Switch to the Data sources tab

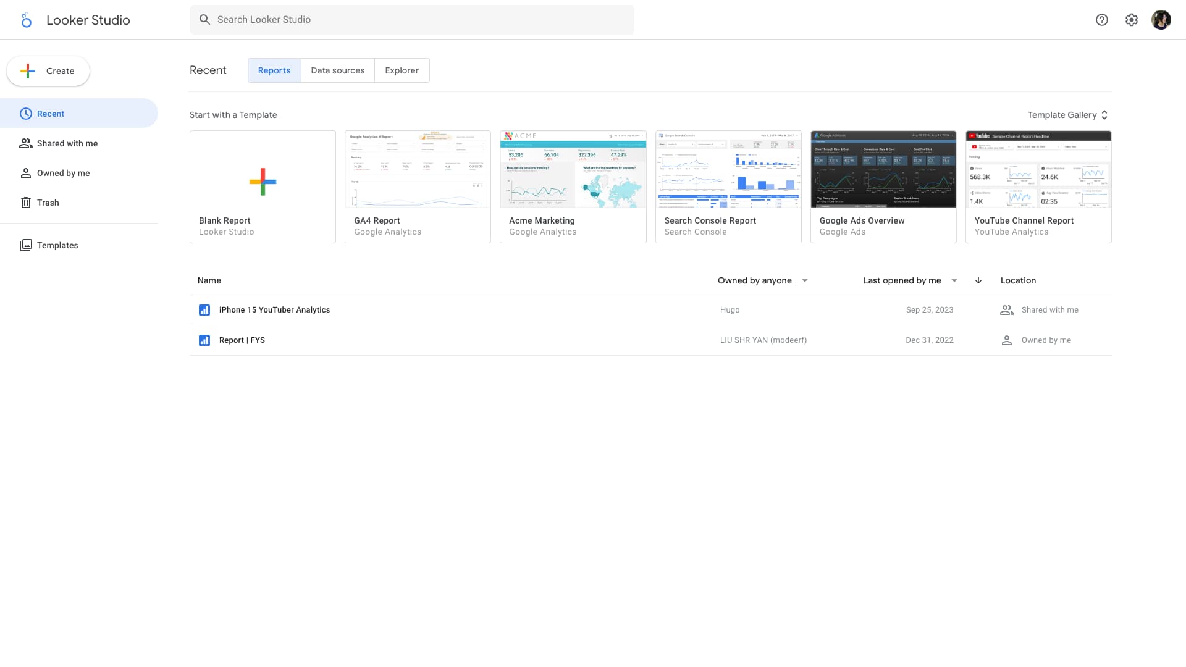click(x=338, y=70)
